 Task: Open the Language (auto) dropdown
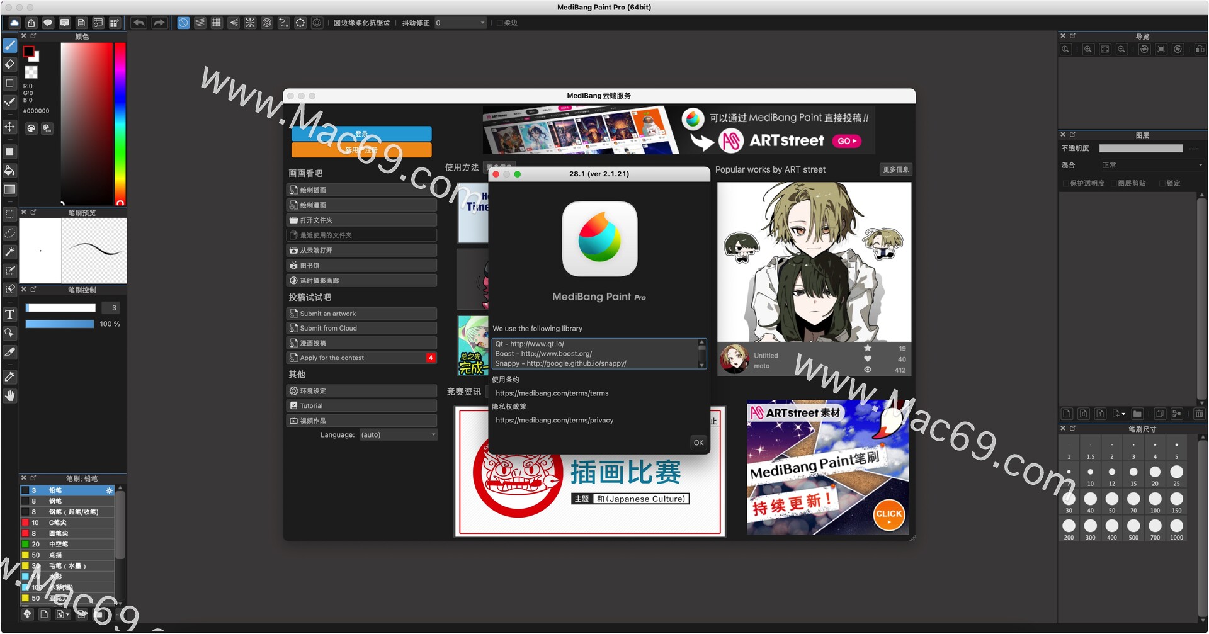coord(399,435)
